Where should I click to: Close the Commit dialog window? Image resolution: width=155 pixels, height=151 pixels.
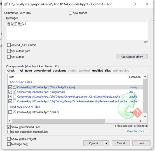pos(147,4)
